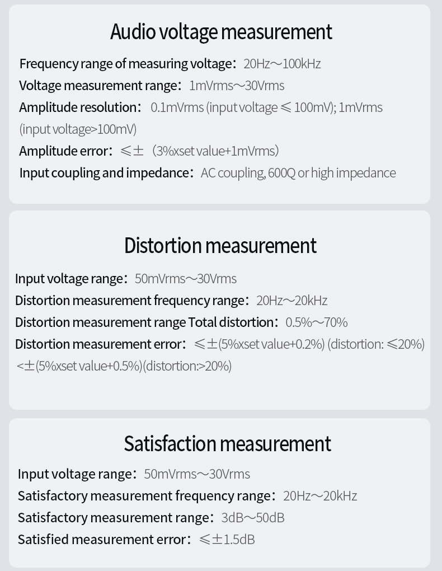Select the "Input coupling and impedance" label
The width and height of the screenshot is (442, 571).
[x=105, y=173]
